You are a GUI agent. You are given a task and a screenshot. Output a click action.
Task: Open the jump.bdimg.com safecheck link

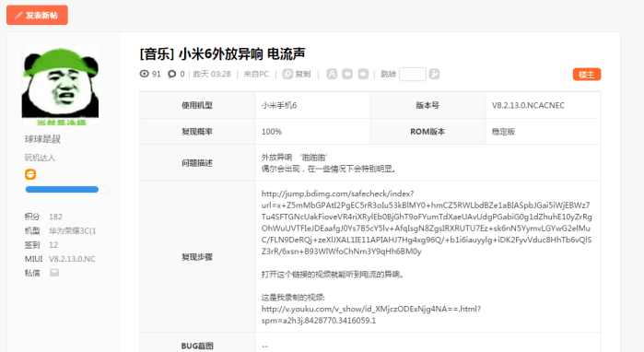(427, 222)
